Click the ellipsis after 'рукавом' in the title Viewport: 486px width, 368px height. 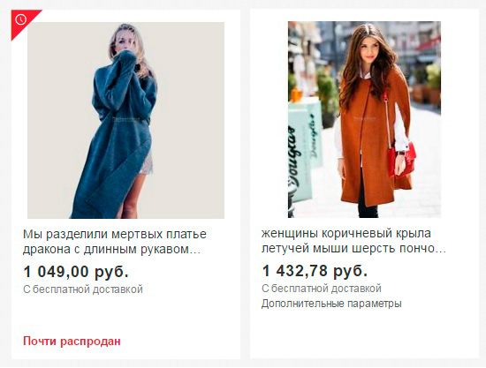195,250
